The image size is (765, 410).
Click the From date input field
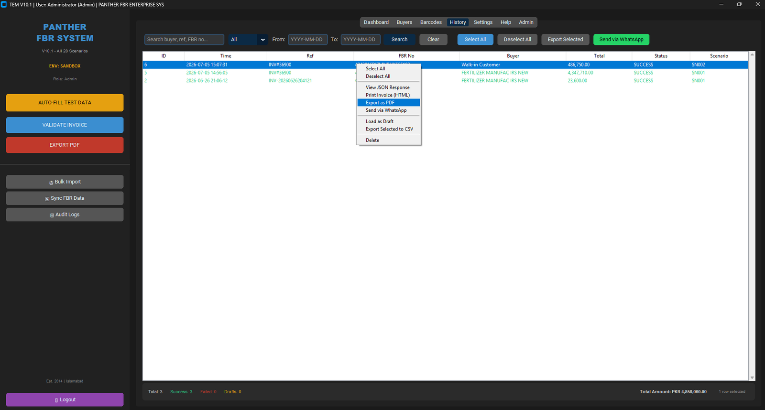pyautogui.click(x=307, y=40)
